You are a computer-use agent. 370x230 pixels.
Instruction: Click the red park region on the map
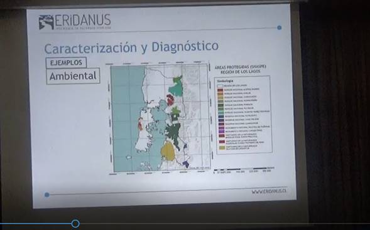170,100
